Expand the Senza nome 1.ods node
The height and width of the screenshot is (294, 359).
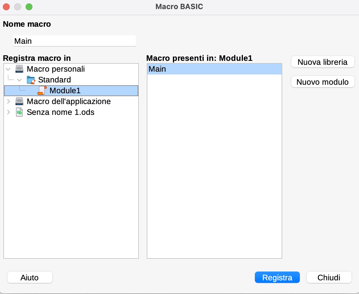click(8, 112)
